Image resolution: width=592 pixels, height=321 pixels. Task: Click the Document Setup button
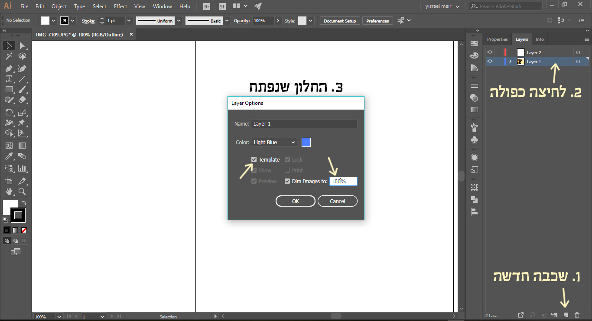(339, 20)
